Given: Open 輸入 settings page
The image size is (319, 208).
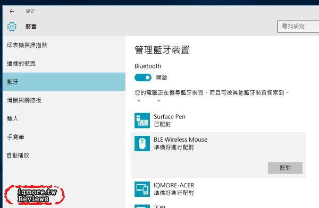Looking at the screenshot, I should coord(64,118).
